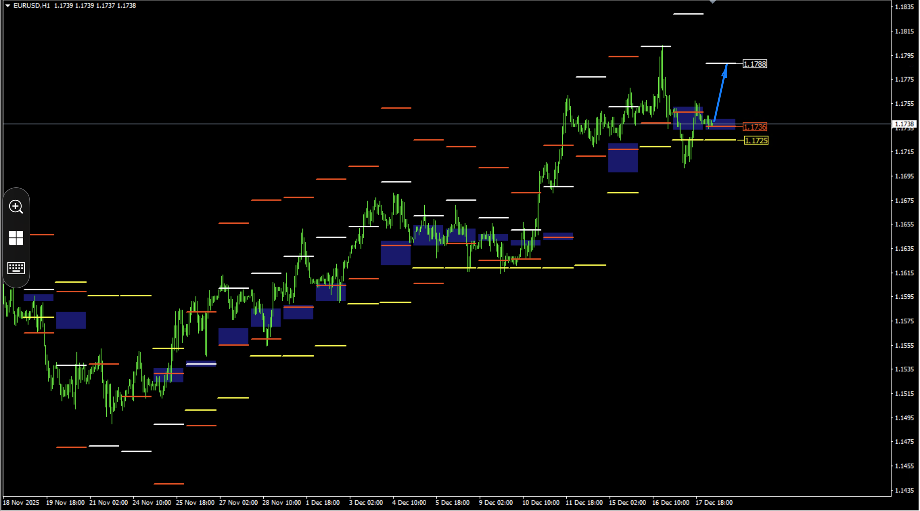Click the 24 Nov 10:00 time label

tap(152, 503)
